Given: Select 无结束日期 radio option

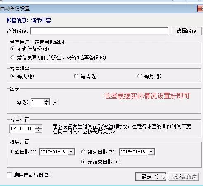Looking at the screenshot, I should click(83, 162).
